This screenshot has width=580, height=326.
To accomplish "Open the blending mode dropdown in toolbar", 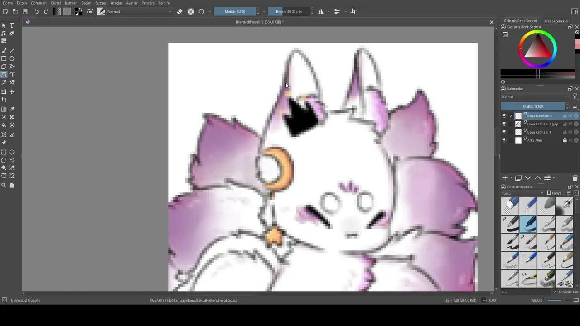I will 140,12.
